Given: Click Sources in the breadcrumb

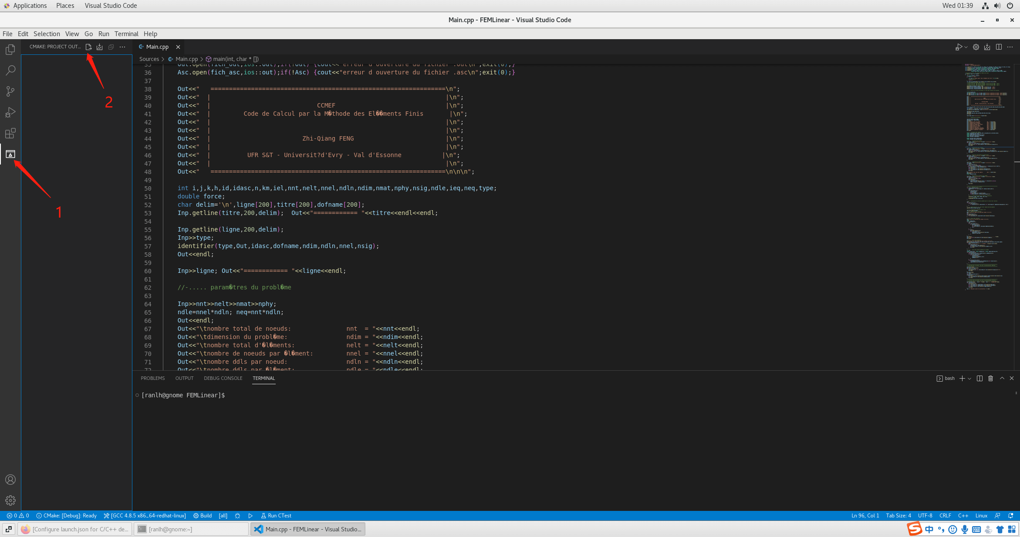Looking at the screenshot, I should tap(149, 59).
